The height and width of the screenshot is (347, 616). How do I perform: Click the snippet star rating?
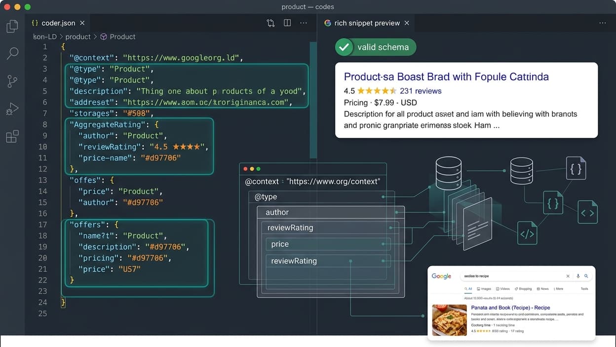coord(377,91)
